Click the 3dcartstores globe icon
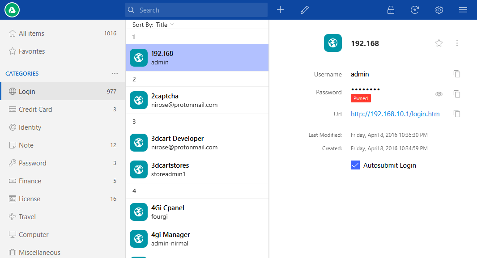The width and height of the screenshot is (477, 258). pyautogui.click(x=139, y=169)
